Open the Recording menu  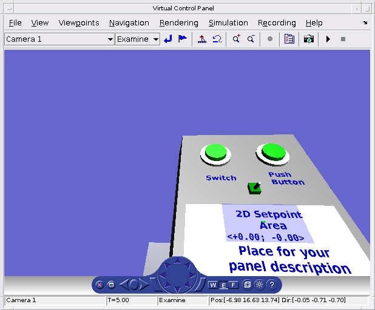[x=277, y=23]
